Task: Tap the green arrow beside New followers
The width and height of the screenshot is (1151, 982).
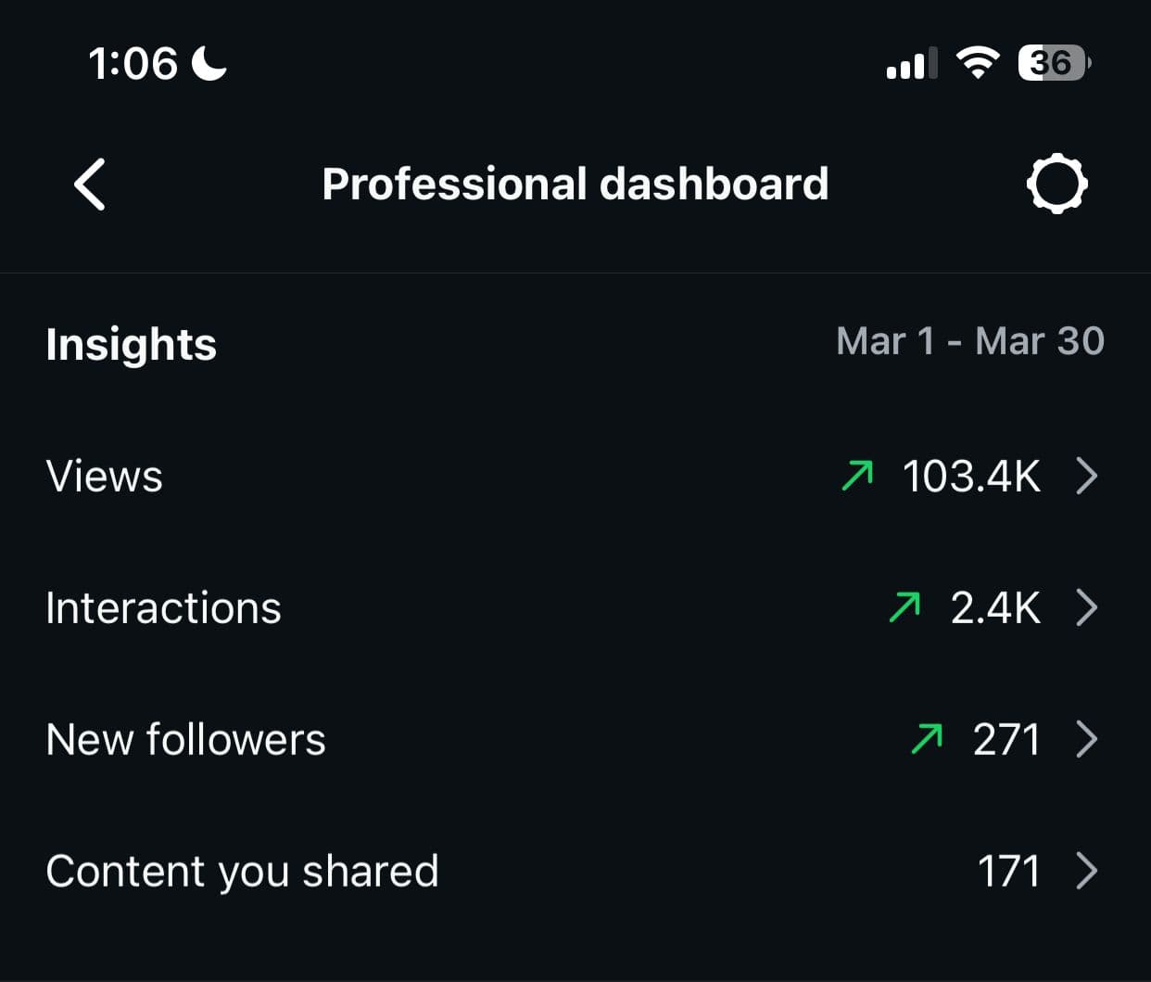Action: point(927,739)
